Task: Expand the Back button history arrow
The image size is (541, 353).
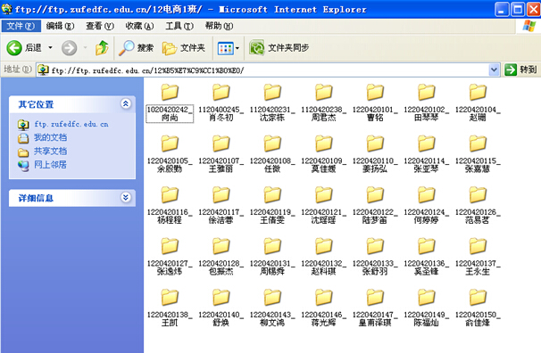Action: coord(50,47)
